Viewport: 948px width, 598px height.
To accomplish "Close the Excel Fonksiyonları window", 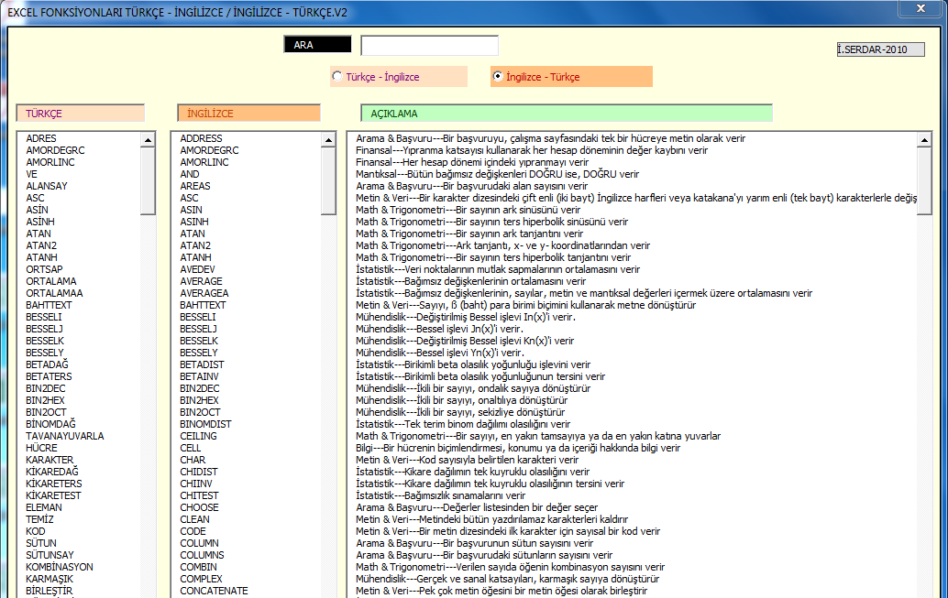I will 920,8.
